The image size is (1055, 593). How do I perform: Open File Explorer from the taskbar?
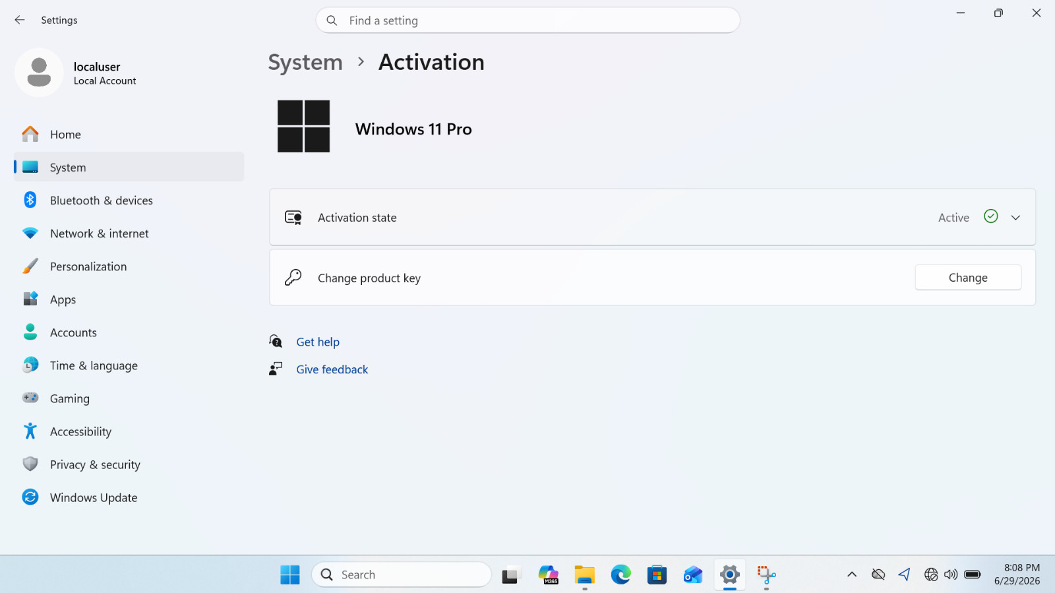coord(584,575)
